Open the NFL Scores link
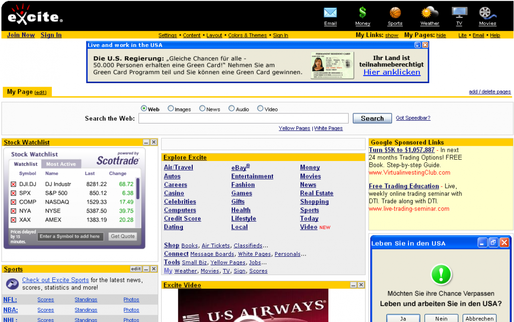The width and height of the screenshot is (514, 322). point(45,300)
